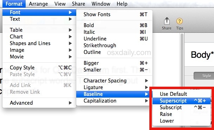Choose Show Fonts menu item
Viewport: 214px width, 130px height.
pyautogui.click(x=114, y=14)
